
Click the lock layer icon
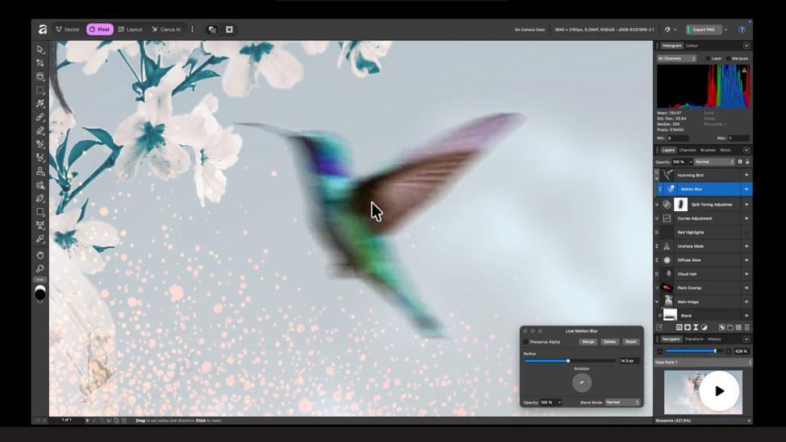pyautogui.click(x=748, y=162)
